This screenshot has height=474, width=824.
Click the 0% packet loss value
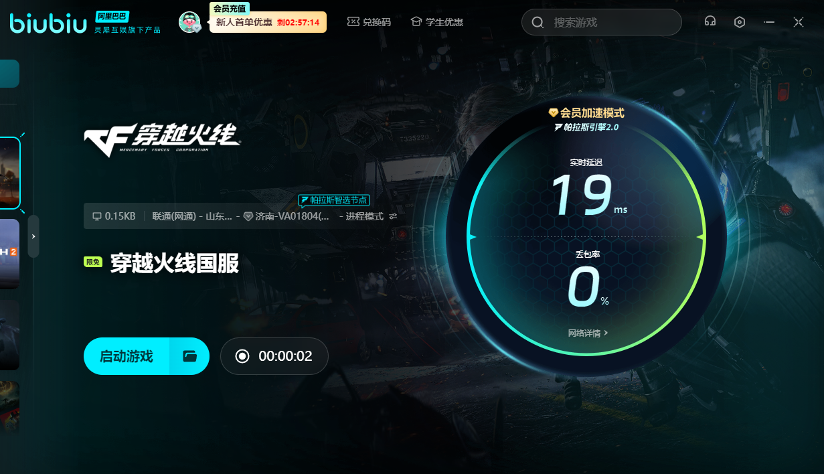[588, 288]
